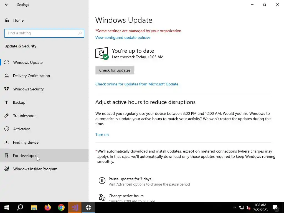
Task: Click the Windows Update sync icon in sidebar
Action: tap(7, 62)
